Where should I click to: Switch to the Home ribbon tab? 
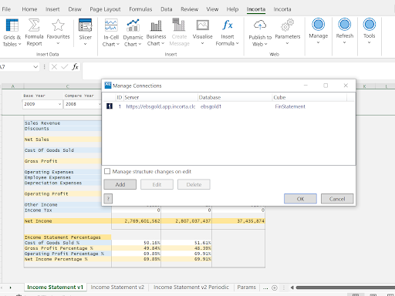29,9
